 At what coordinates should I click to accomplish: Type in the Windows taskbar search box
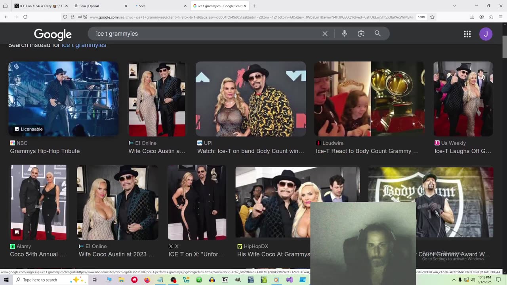coord(50,280)
